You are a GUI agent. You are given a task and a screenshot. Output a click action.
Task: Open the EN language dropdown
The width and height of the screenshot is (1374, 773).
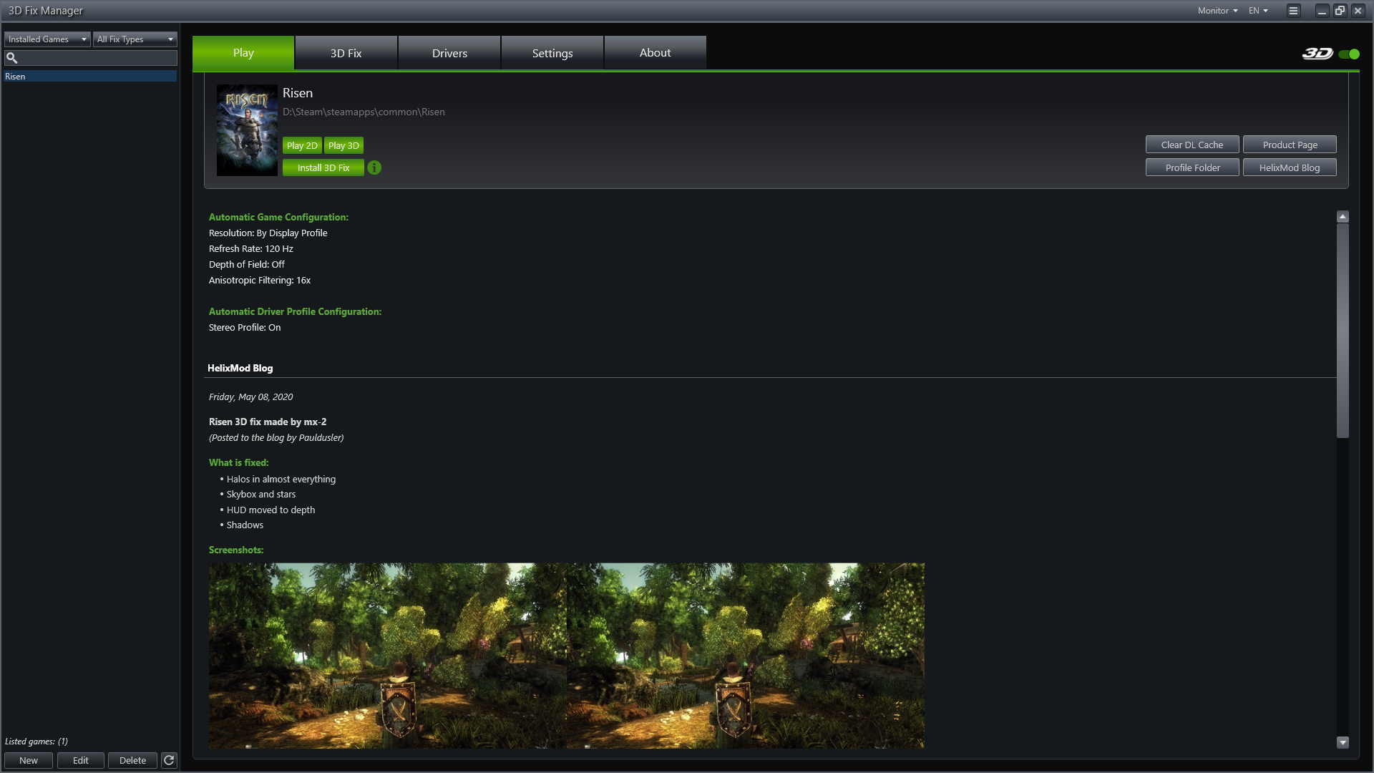[x=1258, y=11]
